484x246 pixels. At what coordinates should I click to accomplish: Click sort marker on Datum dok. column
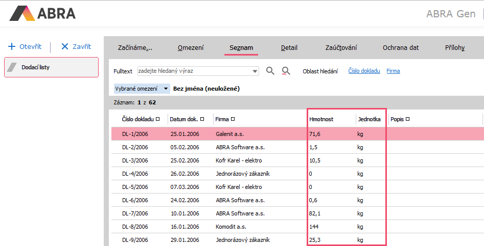coord(202,119)
